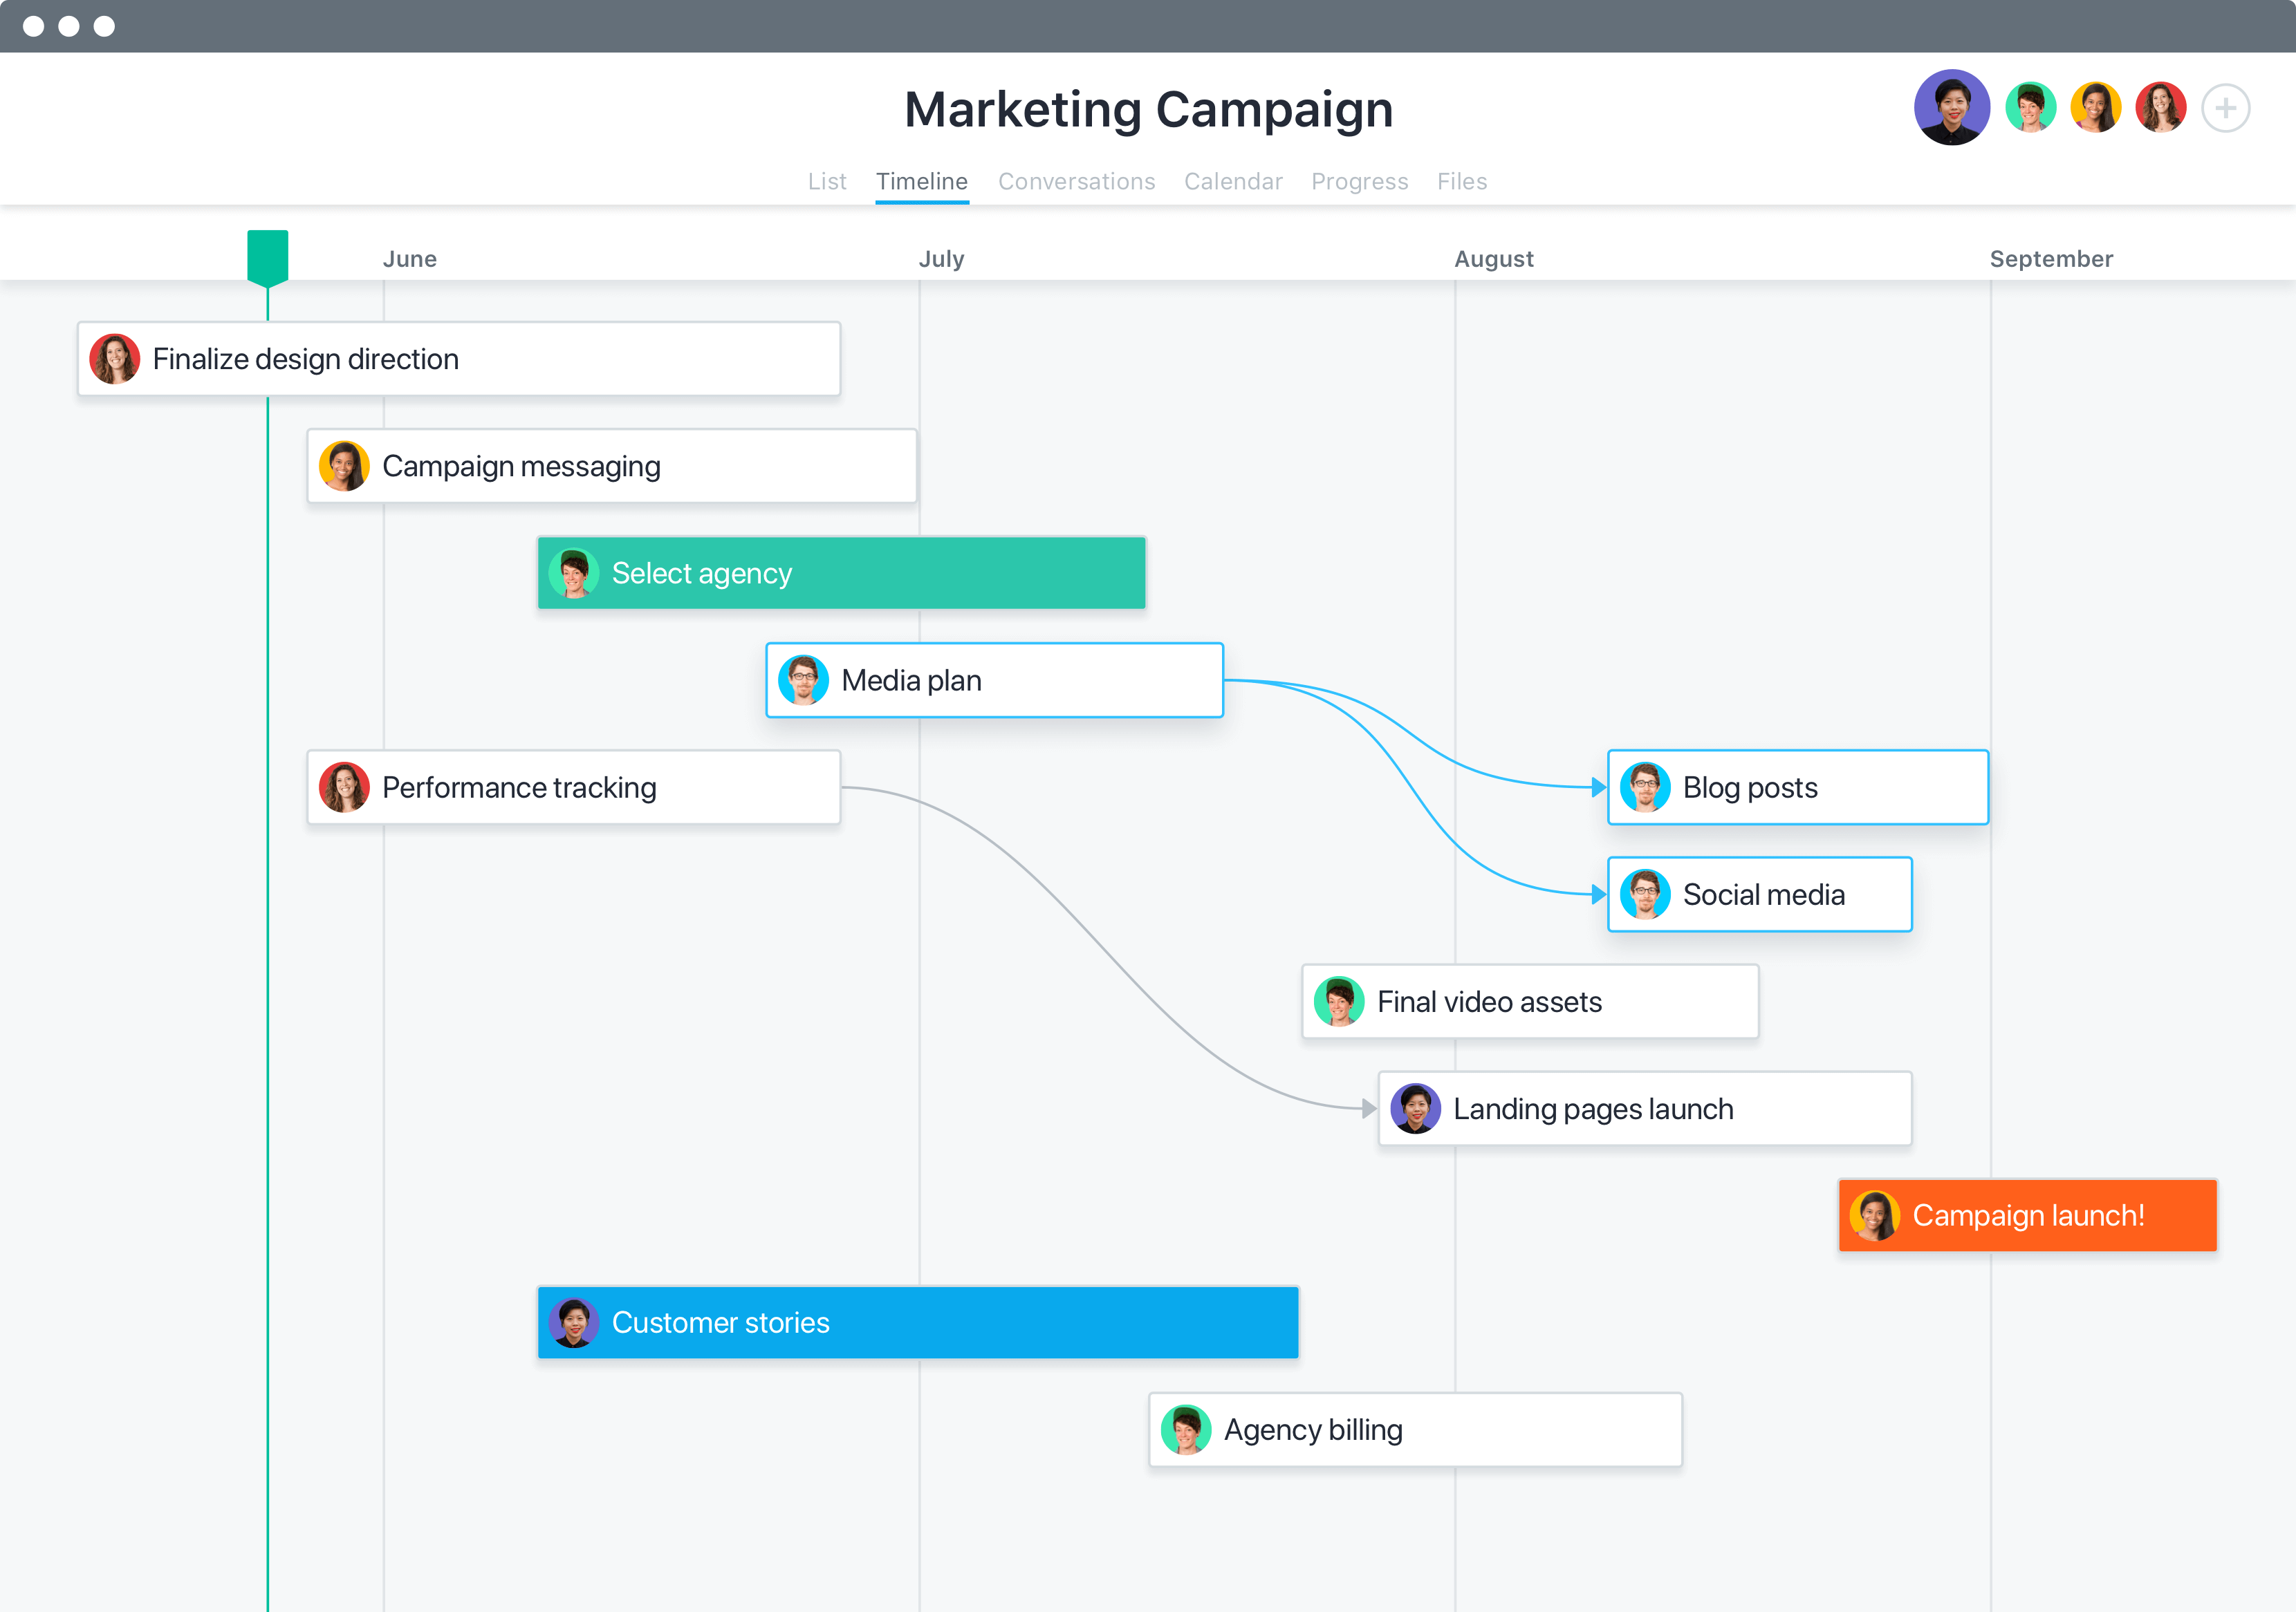This screenshot has width=2296, height=1612.
Task: Click the Conversations tab icon
Action: [1077, 181]
